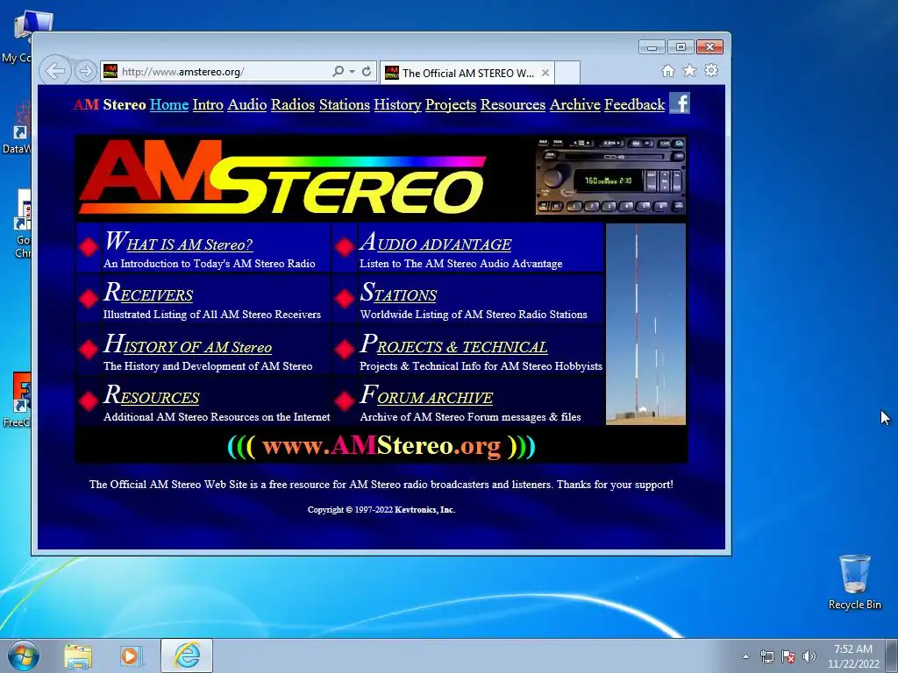Open the Resources navigation link in top menu
Image resolution: width=898 pixels, height=673 pixels.
512,105
